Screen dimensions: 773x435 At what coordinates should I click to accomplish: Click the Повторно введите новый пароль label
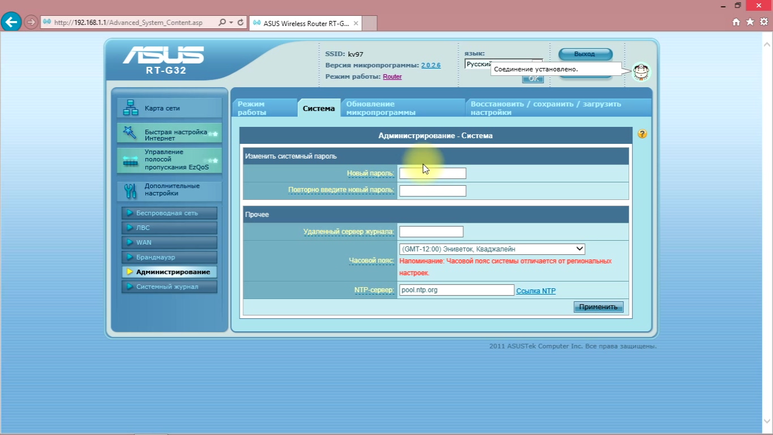click(341, 190)
